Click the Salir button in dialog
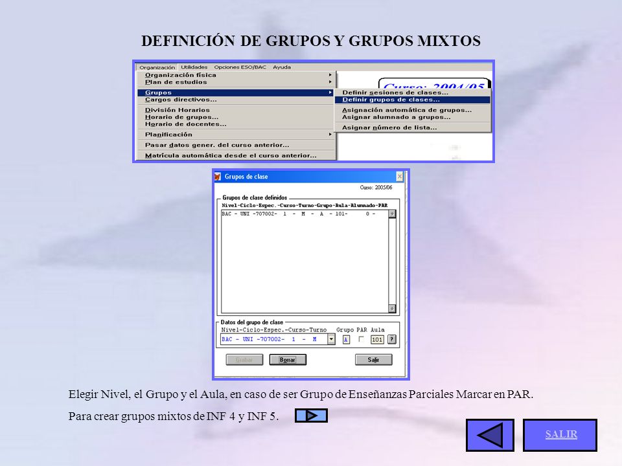The image size is (622, 466). (x=373, y=360)
